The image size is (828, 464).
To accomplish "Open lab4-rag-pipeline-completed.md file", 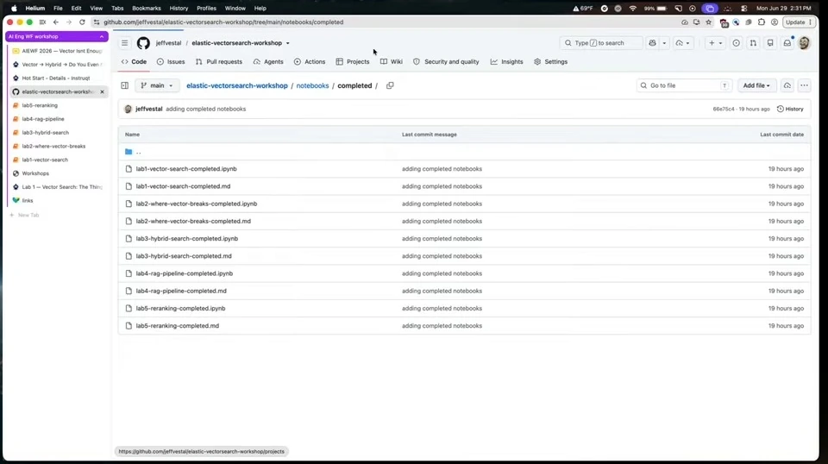I will click(181, 291).
